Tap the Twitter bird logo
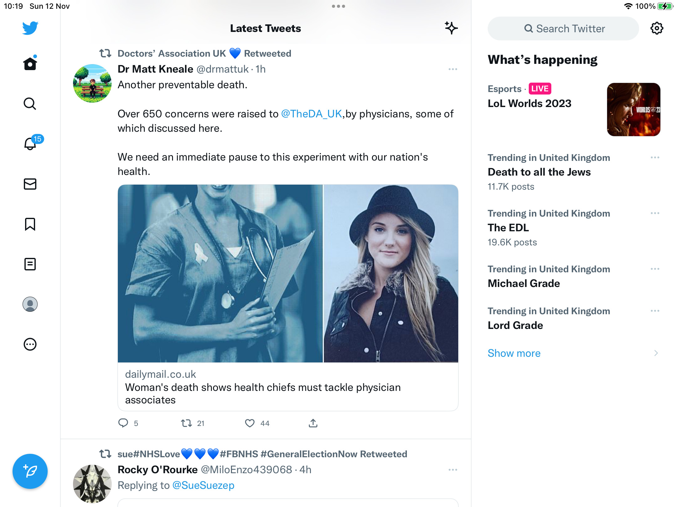This screenshot has height=507, width=677. 30,28
